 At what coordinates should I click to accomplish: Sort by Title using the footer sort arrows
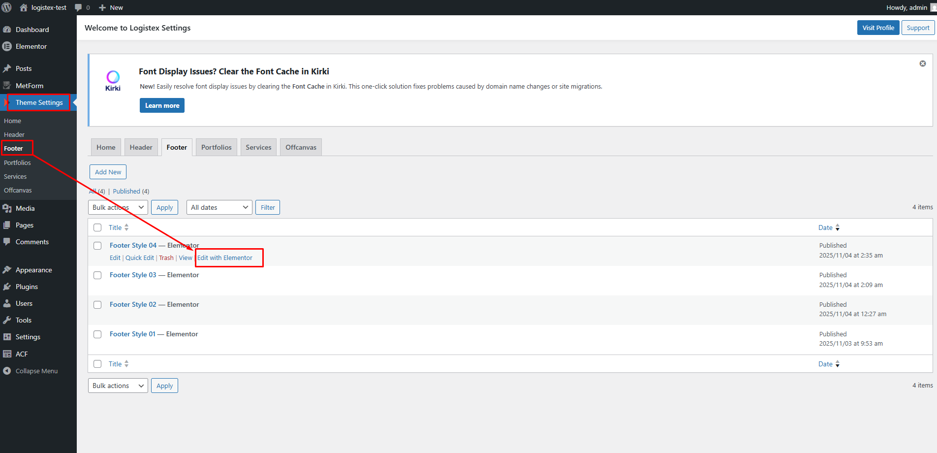pos(126,364)
